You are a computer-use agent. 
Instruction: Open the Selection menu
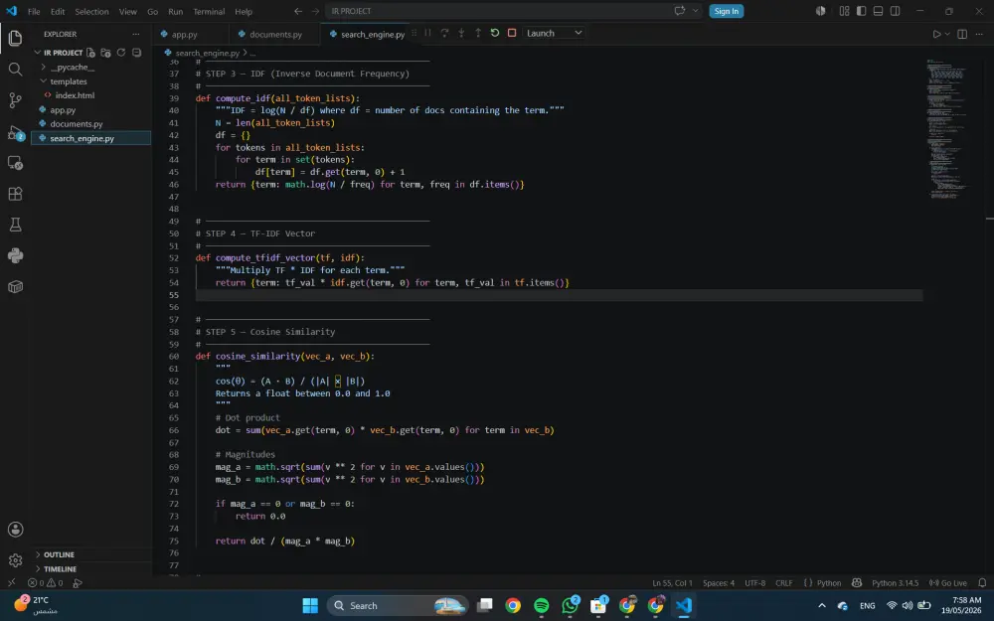coord(91,11)
